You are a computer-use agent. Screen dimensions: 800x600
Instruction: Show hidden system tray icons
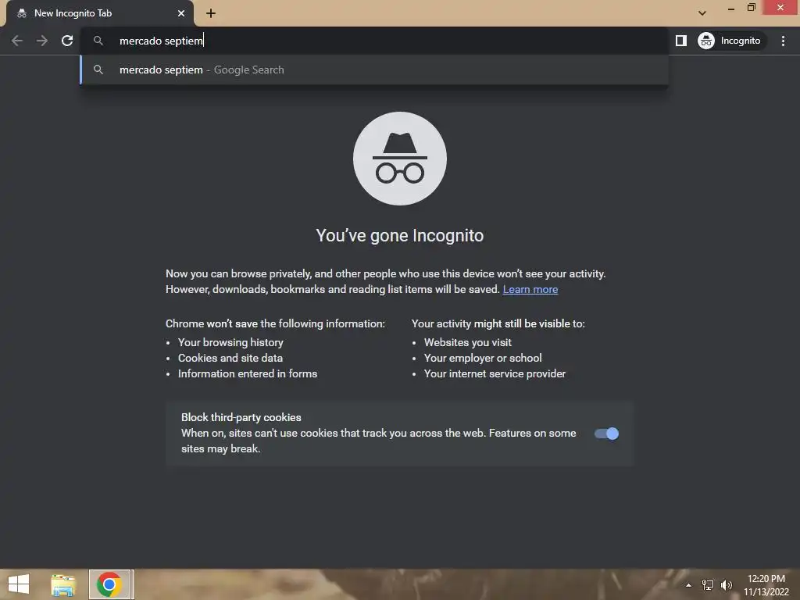[x=688, y=585]
